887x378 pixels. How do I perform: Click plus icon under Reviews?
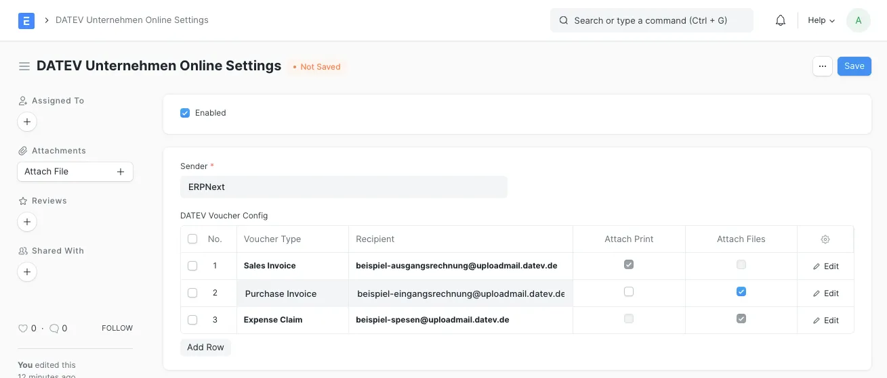tap(26, 222)
